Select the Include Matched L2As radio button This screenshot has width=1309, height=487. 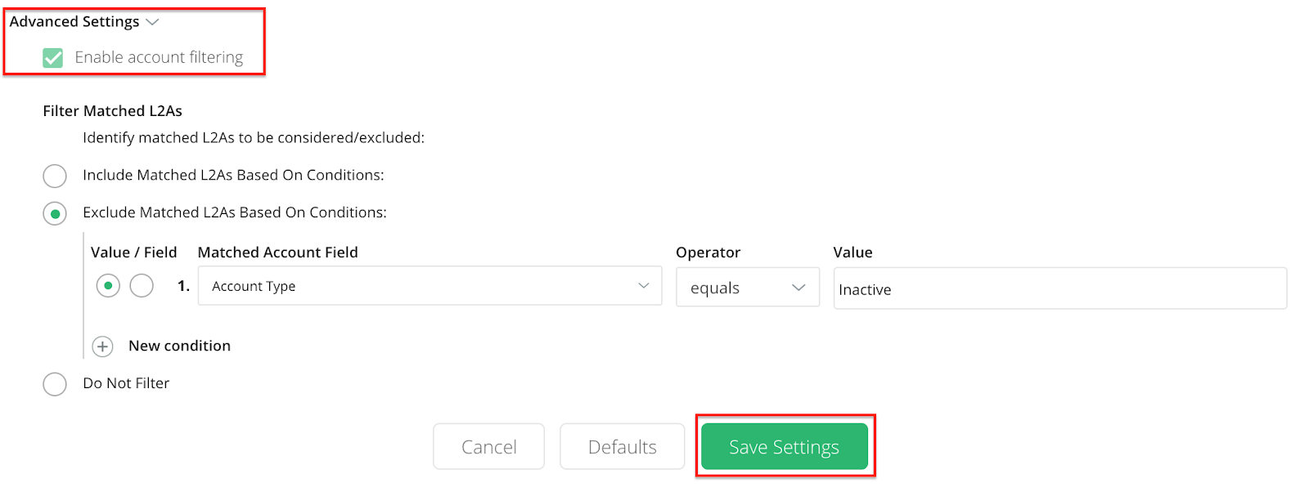click(55, 176)
